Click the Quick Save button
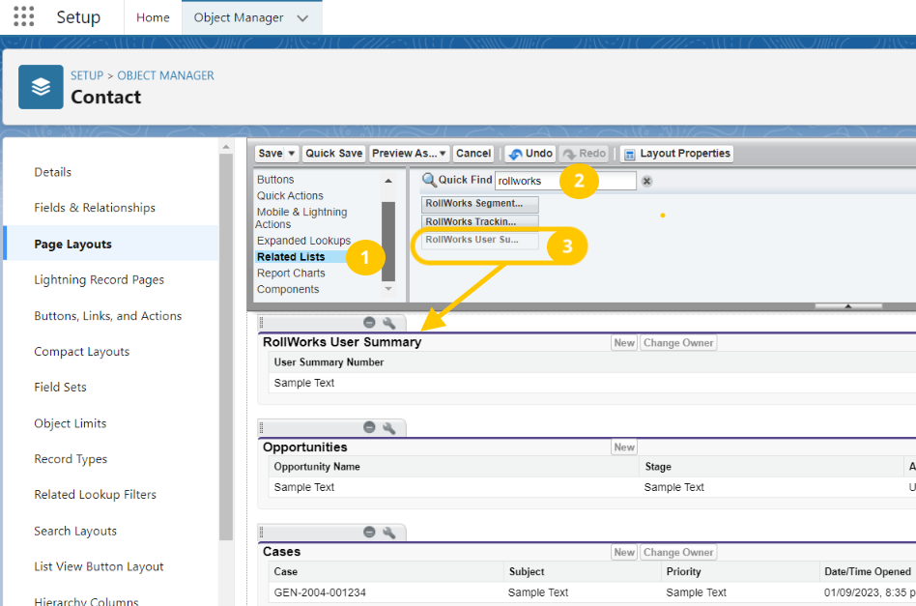The height and width of the screenshot is (606, 916). pos(334,154)
